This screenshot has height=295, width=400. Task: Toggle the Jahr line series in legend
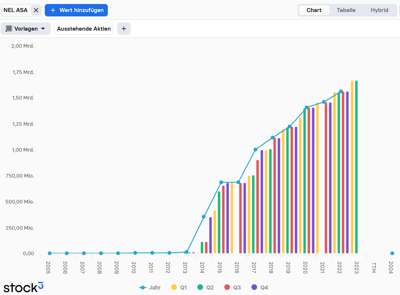[x=150, y=287]
